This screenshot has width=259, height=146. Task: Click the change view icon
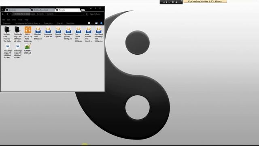click(89, 23)
